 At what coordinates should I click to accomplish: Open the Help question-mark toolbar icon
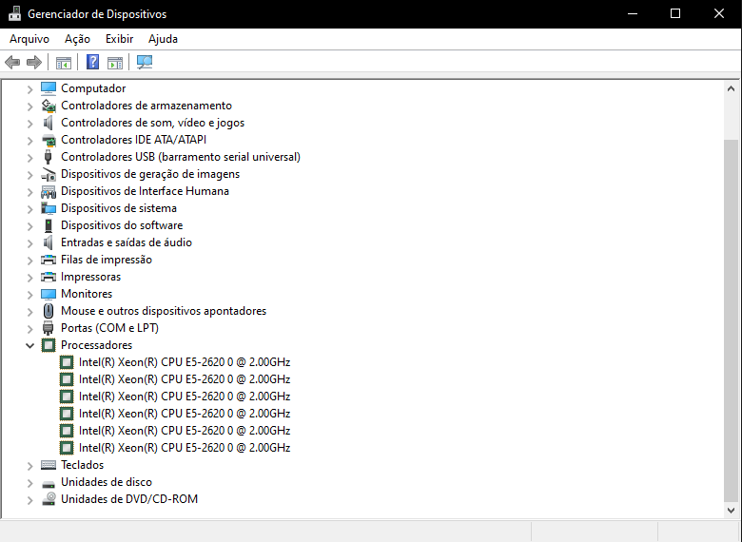click(x=93, y=62)
